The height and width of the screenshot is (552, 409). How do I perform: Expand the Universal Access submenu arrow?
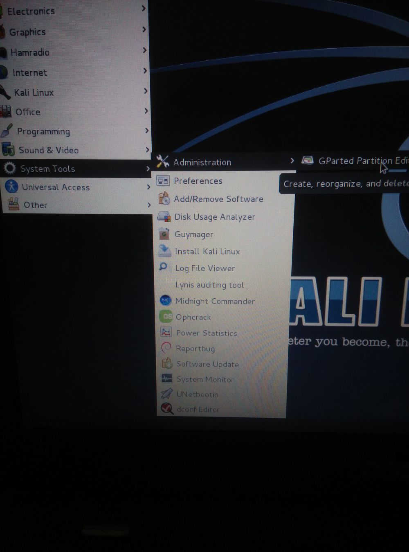[148, 187]
